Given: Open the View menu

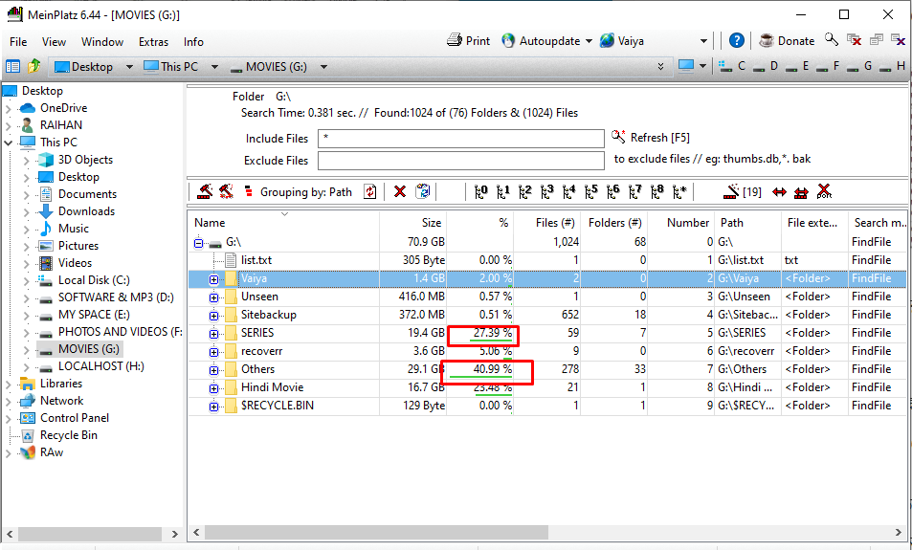Looking at the screenshot, I should click(54, 42).
